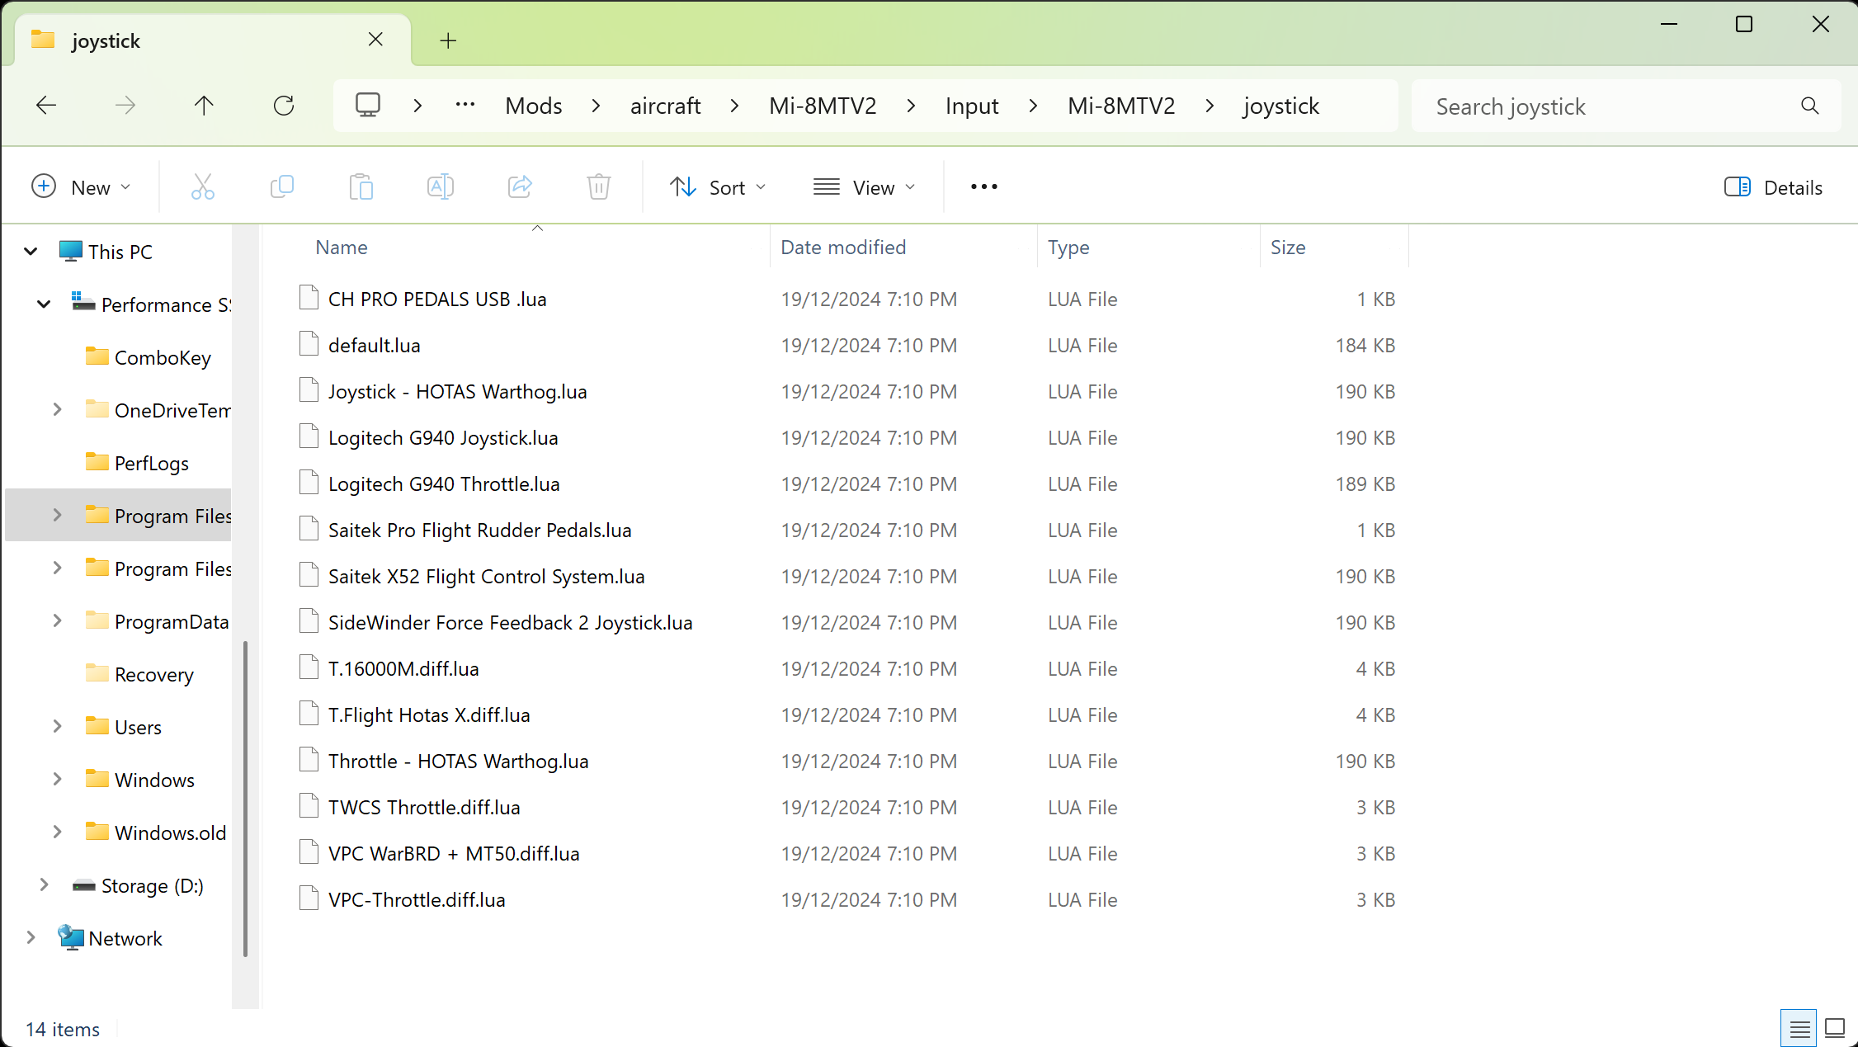The width and height of the screenshot is (1858, 1047).
Task: Select T.16000M.diff.lua file
Action: point(403,668)
